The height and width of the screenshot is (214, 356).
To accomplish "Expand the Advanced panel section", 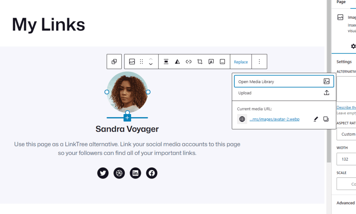I will point(345,203).
